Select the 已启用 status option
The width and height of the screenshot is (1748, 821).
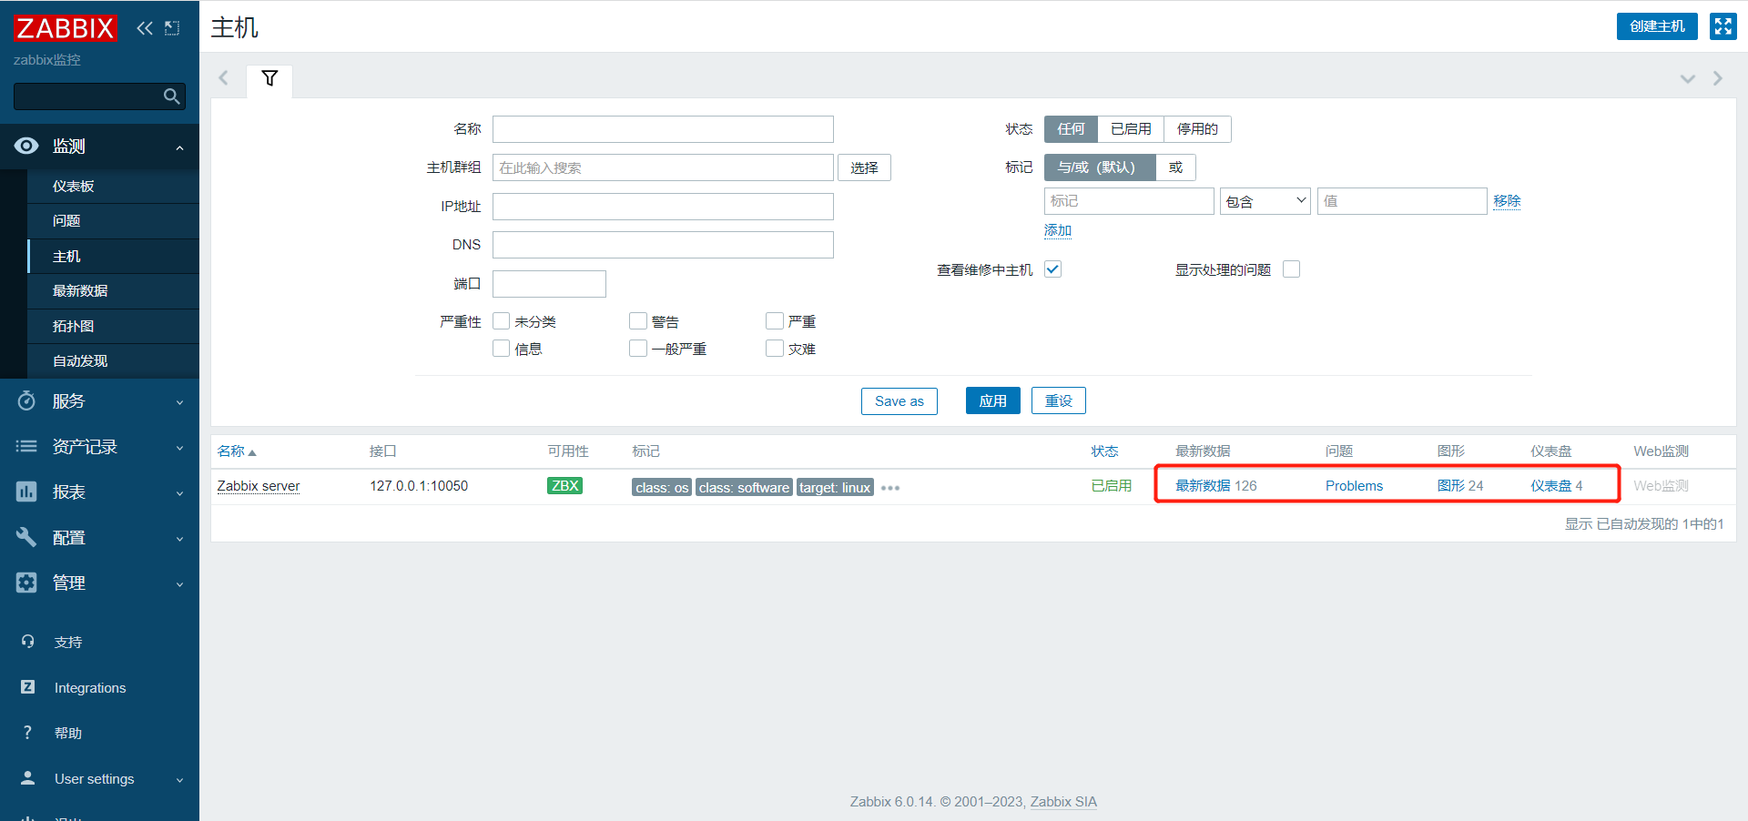point(1131,129)
